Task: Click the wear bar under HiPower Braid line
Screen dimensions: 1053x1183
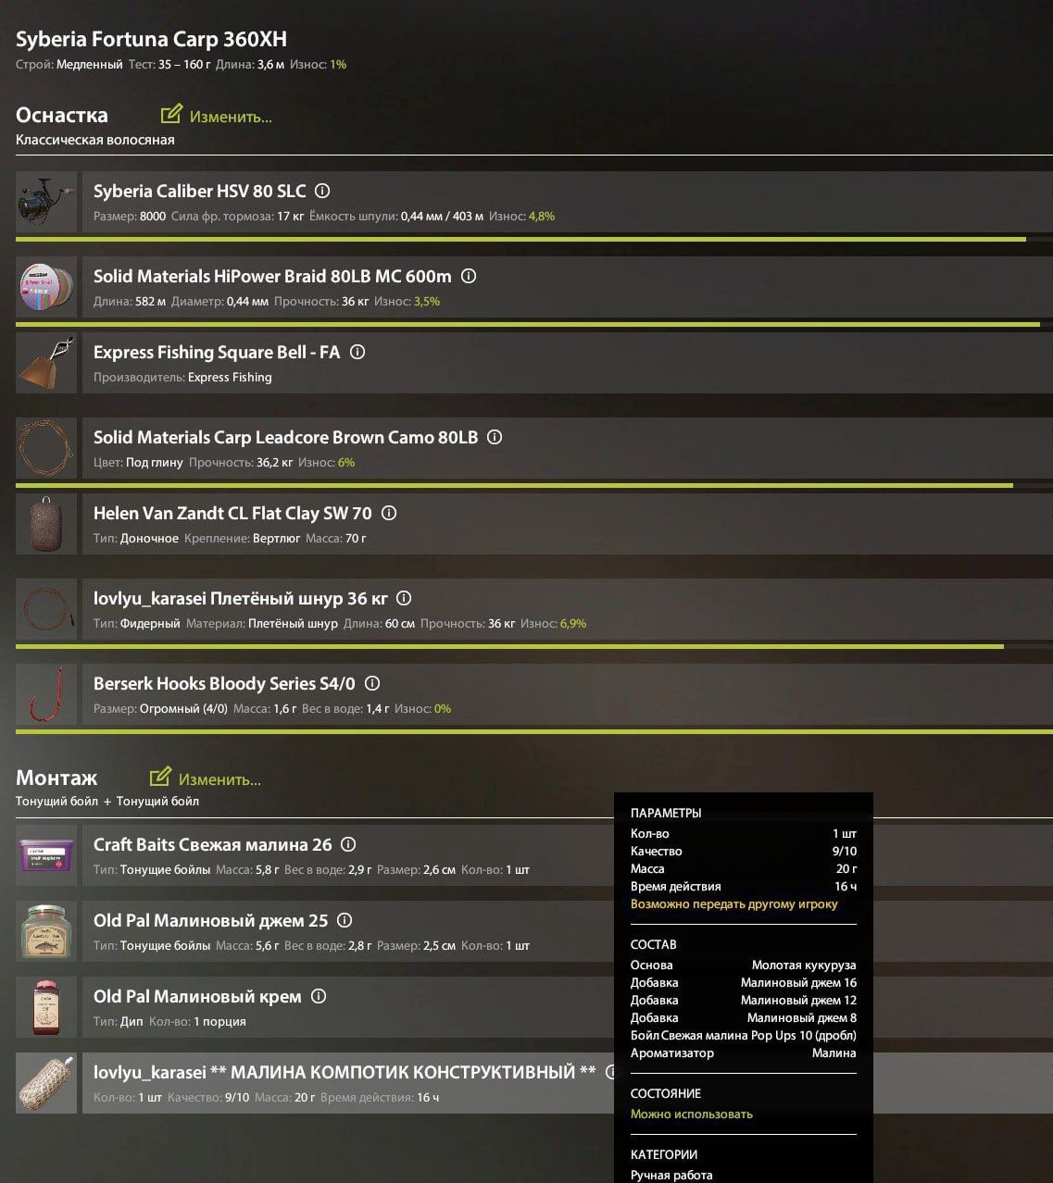Action: 534,324
